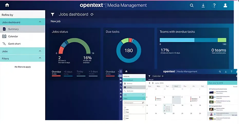Viewport: 239px width, 124px height.
Task: Select Summary in the Calendar window sidebar
Action: coord(134,84)
